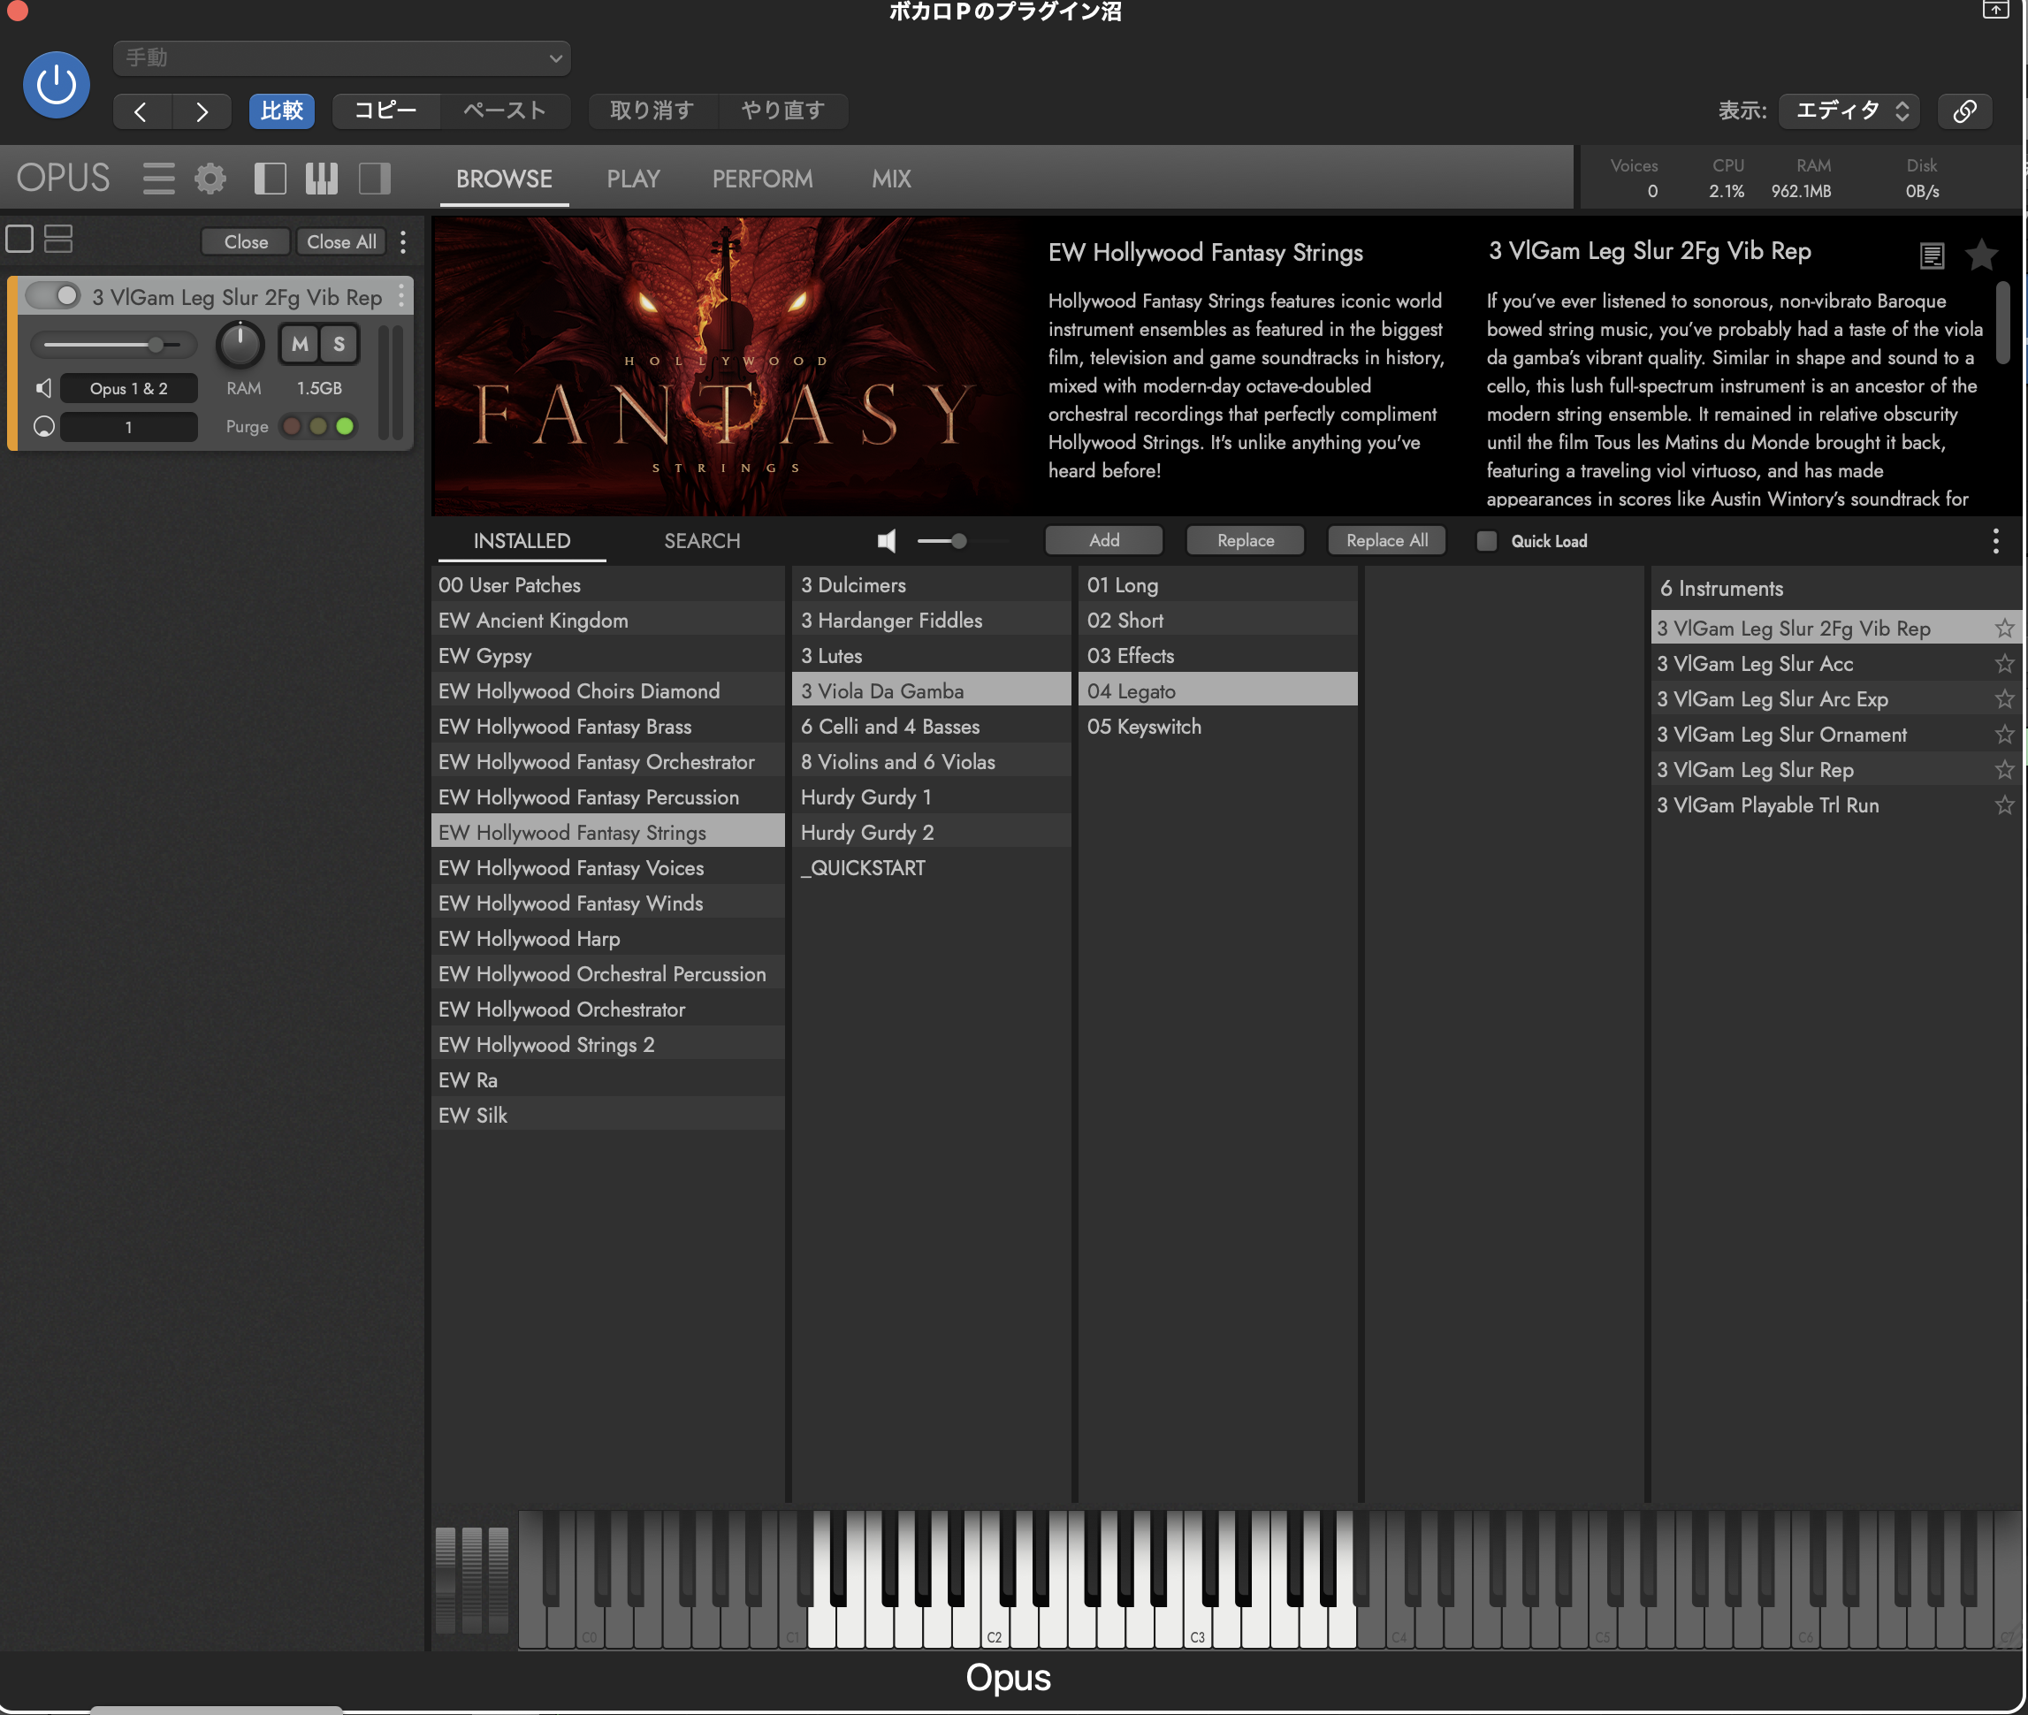Toggle instrument slot enable switch
Viewport: 2028px width, 1715px height.
[53, 295]
